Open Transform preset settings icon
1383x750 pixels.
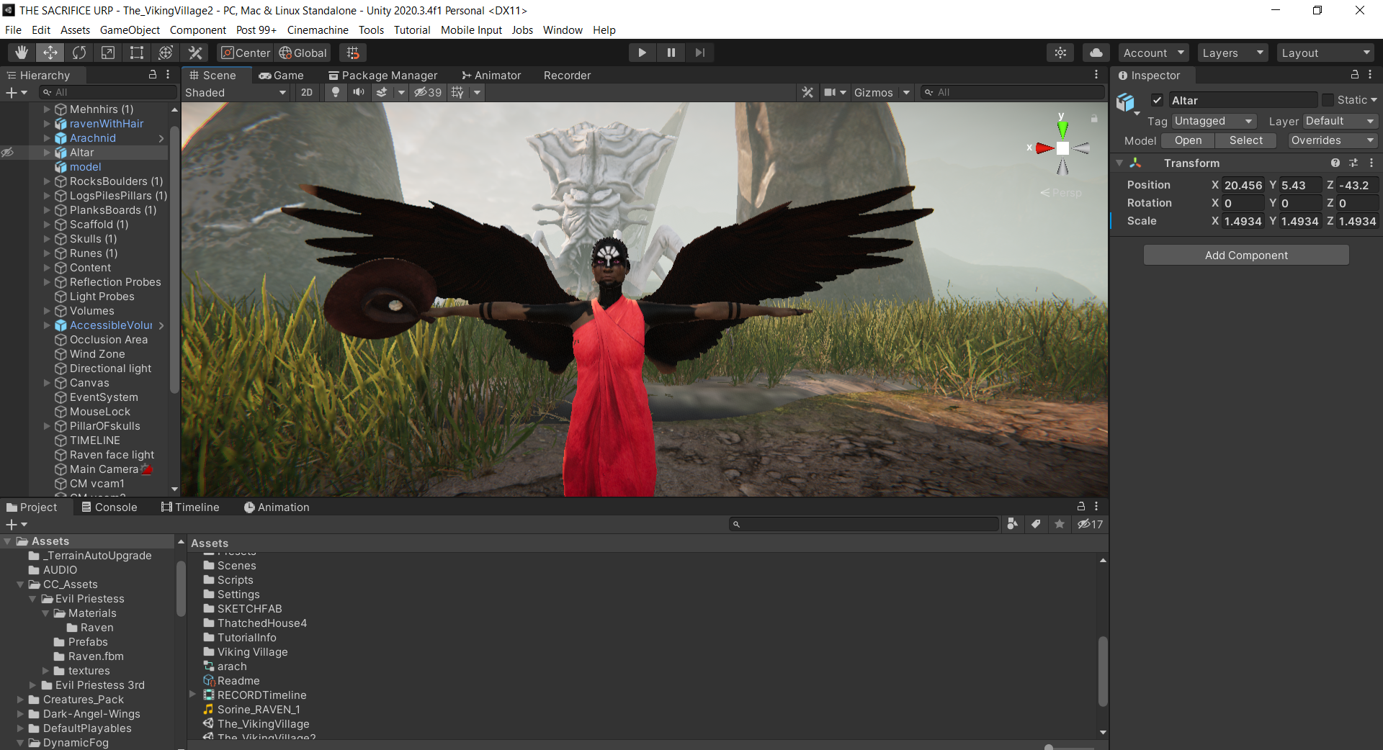[x=1353, y=163]
